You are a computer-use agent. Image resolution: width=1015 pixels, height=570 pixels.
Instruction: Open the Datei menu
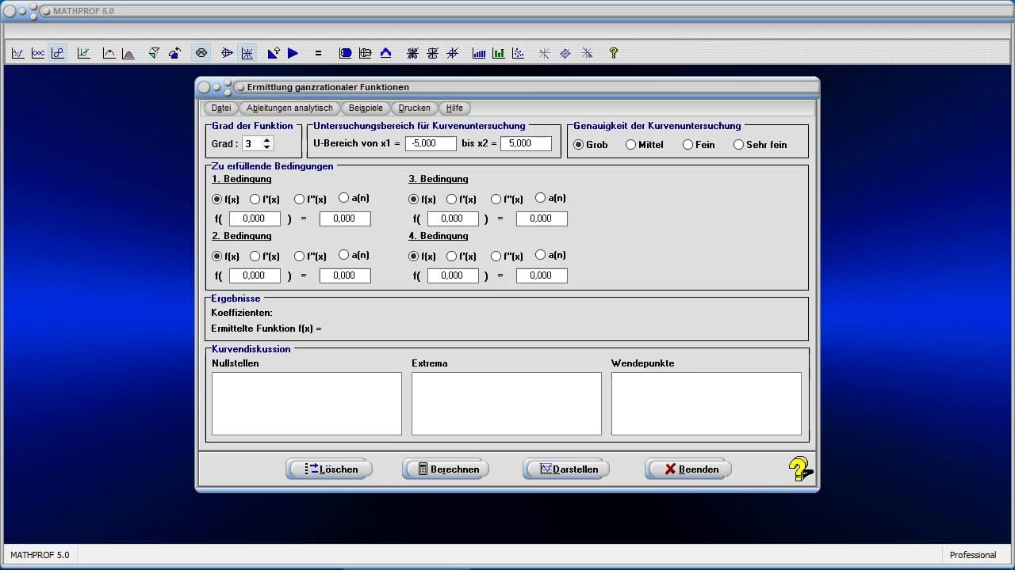[x=221, y=108]
